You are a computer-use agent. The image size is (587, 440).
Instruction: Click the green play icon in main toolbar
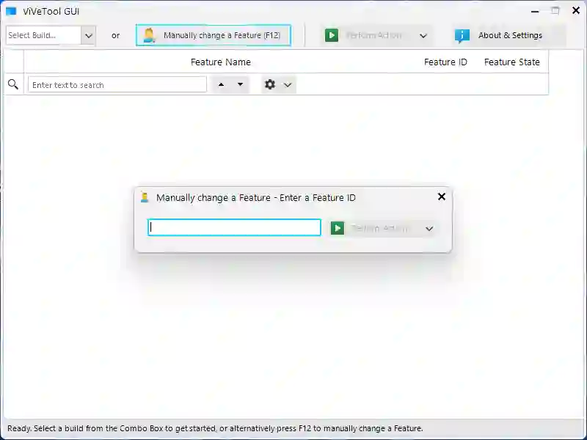(x=332, y=35)
